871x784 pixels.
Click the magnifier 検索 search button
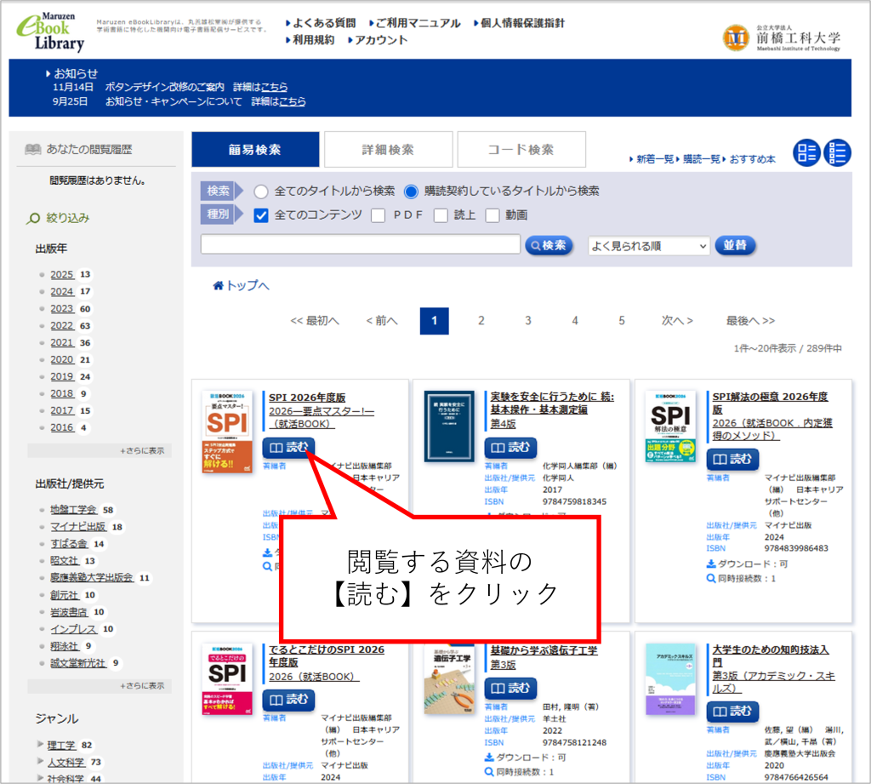549,245
